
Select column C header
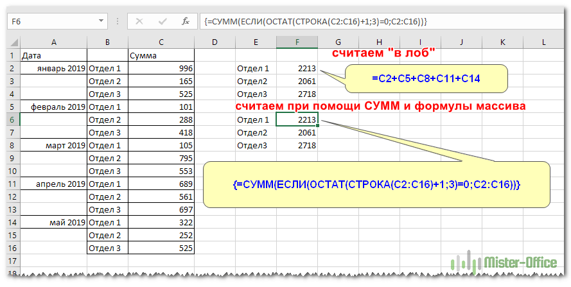click(x=161, y=42)
